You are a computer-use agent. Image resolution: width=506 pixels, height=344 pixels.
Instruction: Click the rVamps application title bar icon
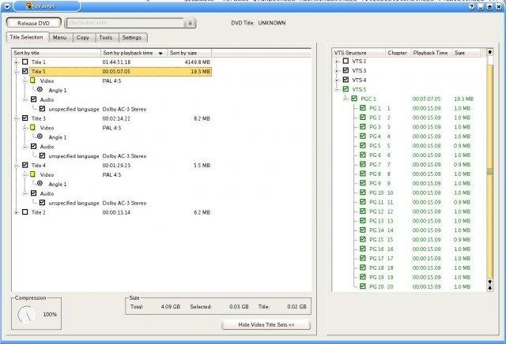[29, 6]
